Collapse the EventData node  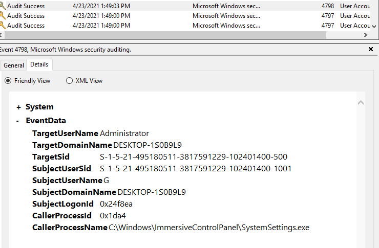pyautogui.click(x=18, y=121)
